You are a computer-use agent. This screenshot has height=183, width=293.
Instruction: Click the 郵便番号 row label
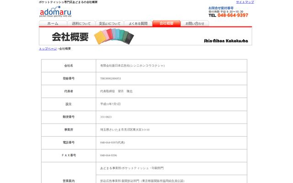[69, 117]
